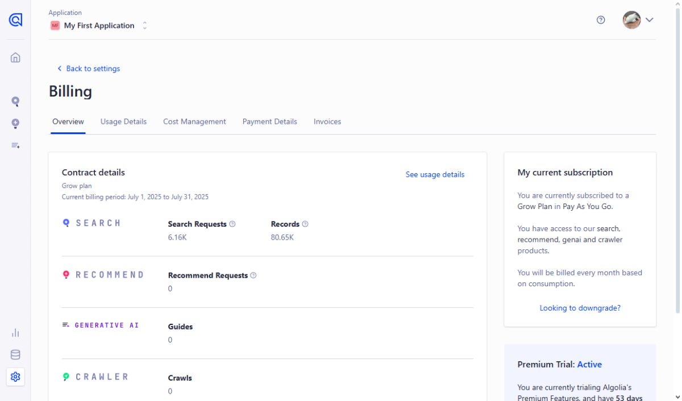Open Data Sources database icon in sidebar
The image size is (682, 401).
pos(15,355)
